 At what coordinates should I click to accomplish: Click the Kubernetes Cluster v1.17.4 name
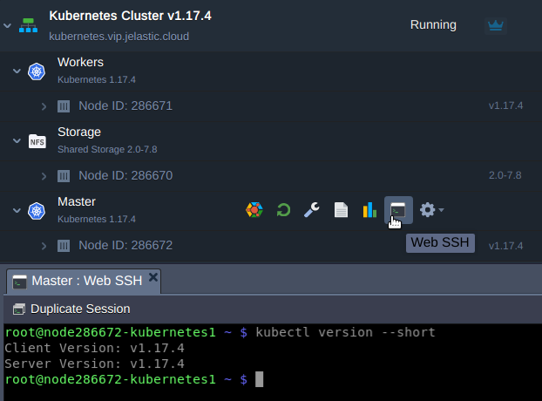130,16
